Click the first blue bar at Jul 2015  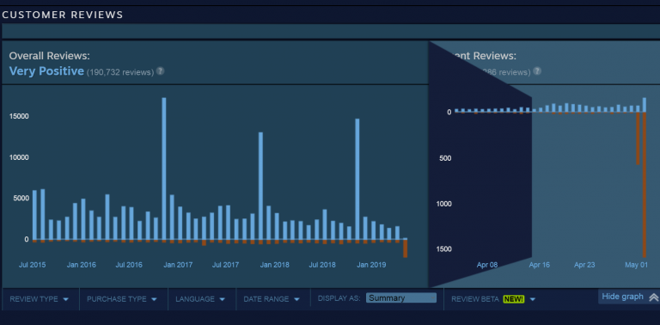click(34, 215)
